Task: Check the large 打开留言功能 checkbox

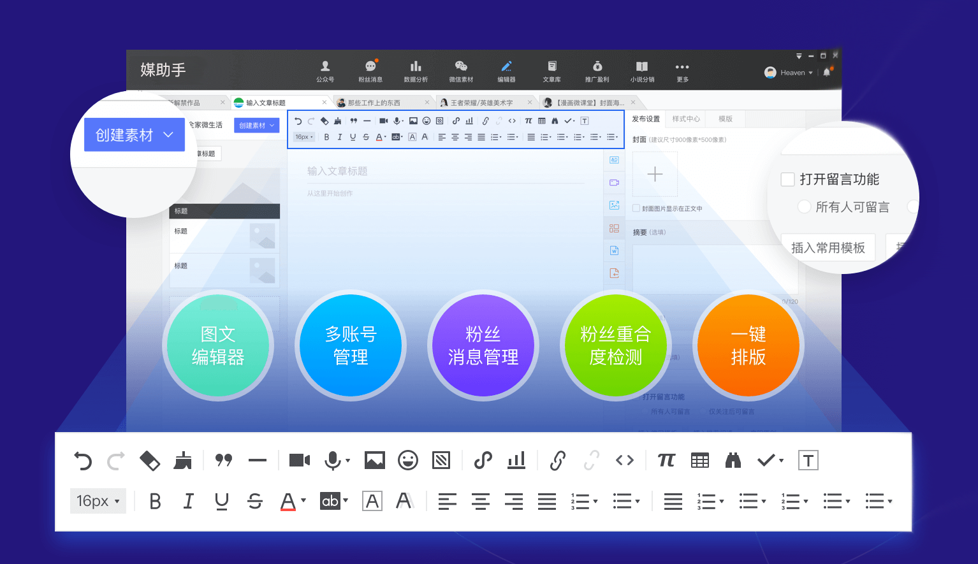Action: pos(787,179)
